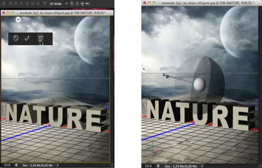Image resolution: width=262 pixels, height=168 pixels.
Task: Select the 3D Rotate mode icon
Action: pyautogui.click(x=67, y=4)
